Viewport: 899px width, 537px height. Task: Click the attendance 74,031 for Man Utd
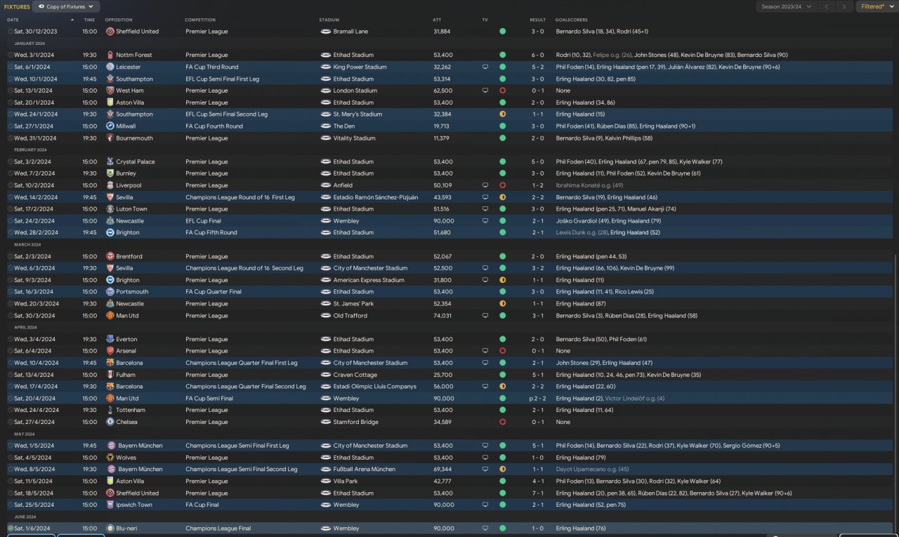pos(443,316)
